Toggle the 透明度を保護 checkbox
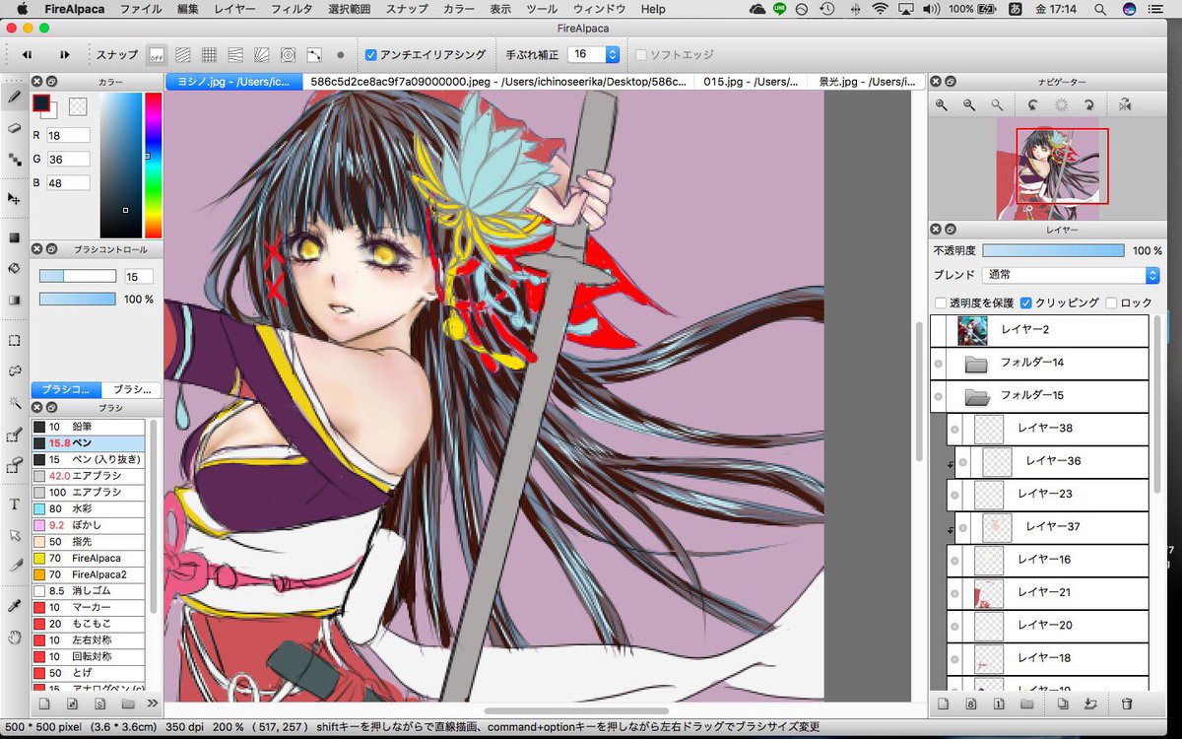Image resolution: width=1182 pixels, height=739 pixels. pyautogui.click(x=941, y=302)
